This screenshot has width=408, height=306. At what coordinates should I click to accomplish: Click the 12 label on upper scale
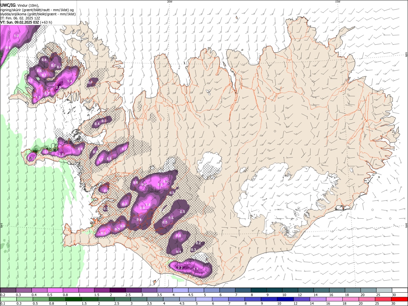(x=300, y=295)
